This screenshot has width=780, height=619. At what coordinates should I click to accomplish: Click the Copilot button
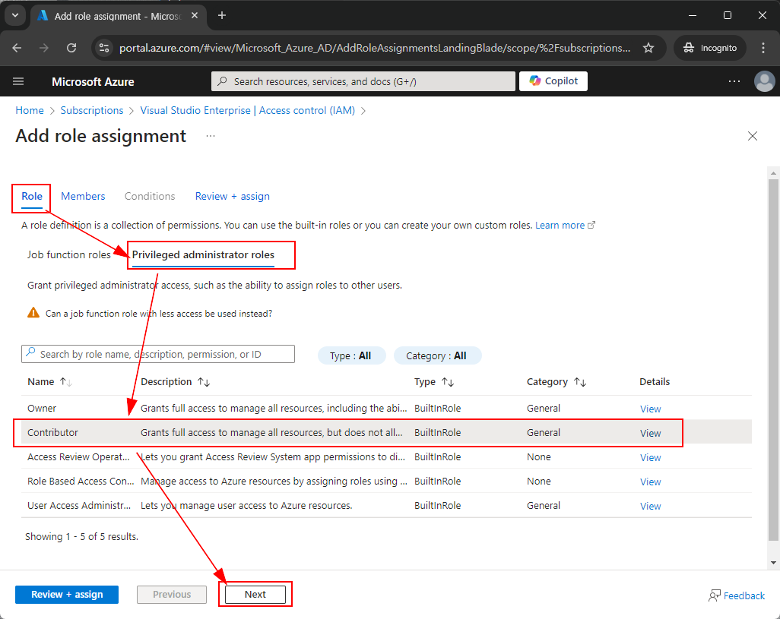pos(553,81)
